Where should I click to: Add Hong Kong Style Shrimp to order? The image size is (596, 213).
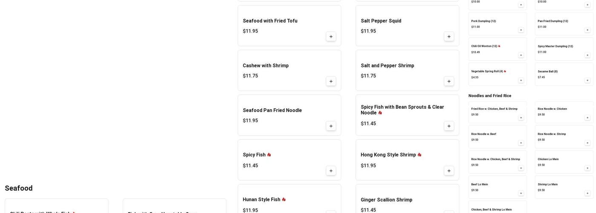pyautogui.click(x=449, y=171)
